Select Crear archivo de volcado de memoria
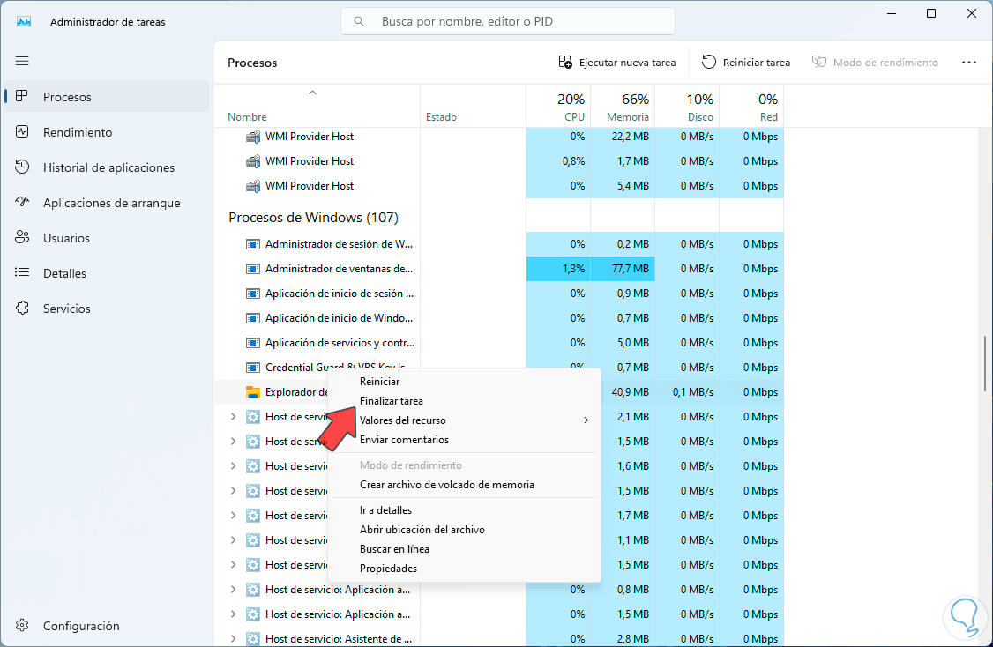The height and width of the screenshot is (647, 993). tap(447, 485)
